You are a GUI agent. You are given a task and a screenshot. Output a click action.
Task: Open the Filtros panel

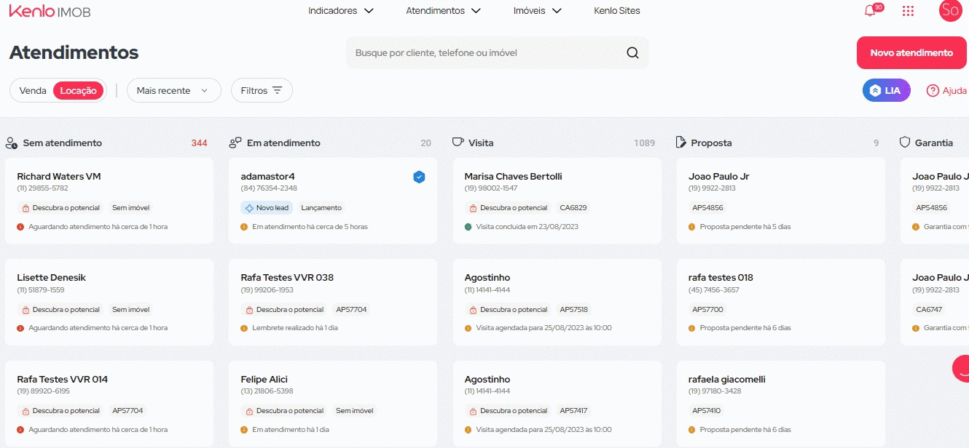coord(262,90)
